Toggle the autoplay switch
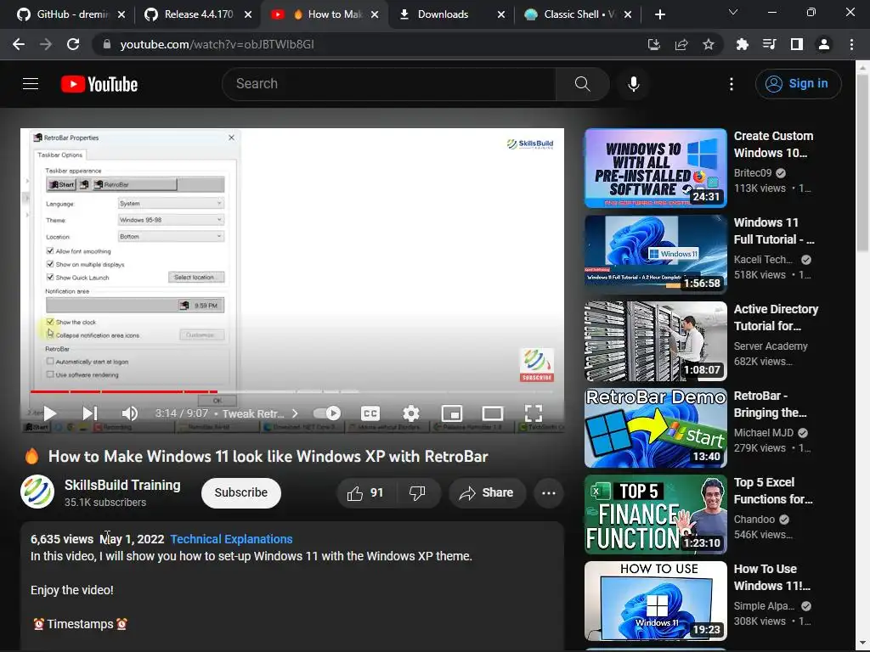The image size is (870, 652). tap(327, 413)
